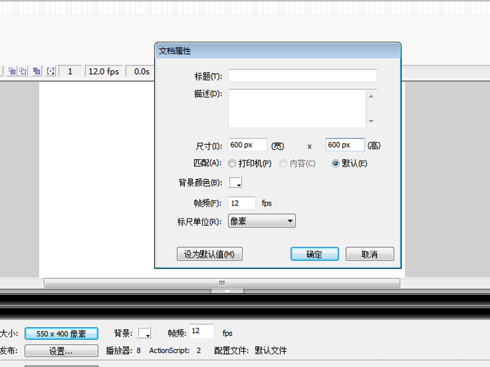Click the 550 x 400 像素 size button
The height and width of the screenshot is (367, 490).
61,333
